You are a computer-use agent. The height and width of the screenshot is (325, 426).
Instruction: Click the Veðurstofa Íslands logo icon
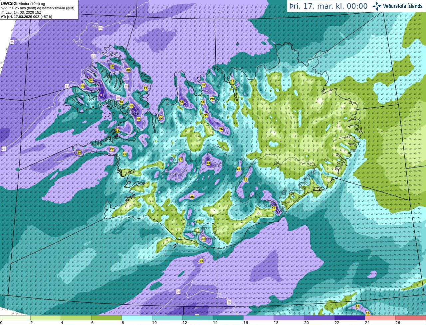[x=377, y=6]
